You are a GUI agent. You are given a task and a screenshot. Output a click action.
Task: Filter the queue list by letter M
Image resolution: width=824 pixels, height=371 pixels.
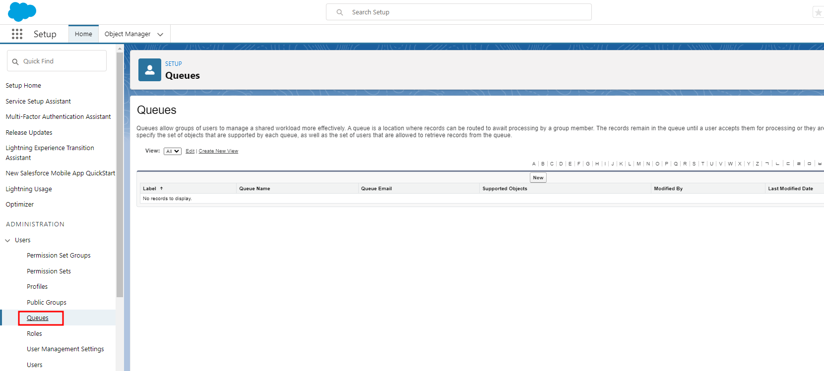(638, 164)
